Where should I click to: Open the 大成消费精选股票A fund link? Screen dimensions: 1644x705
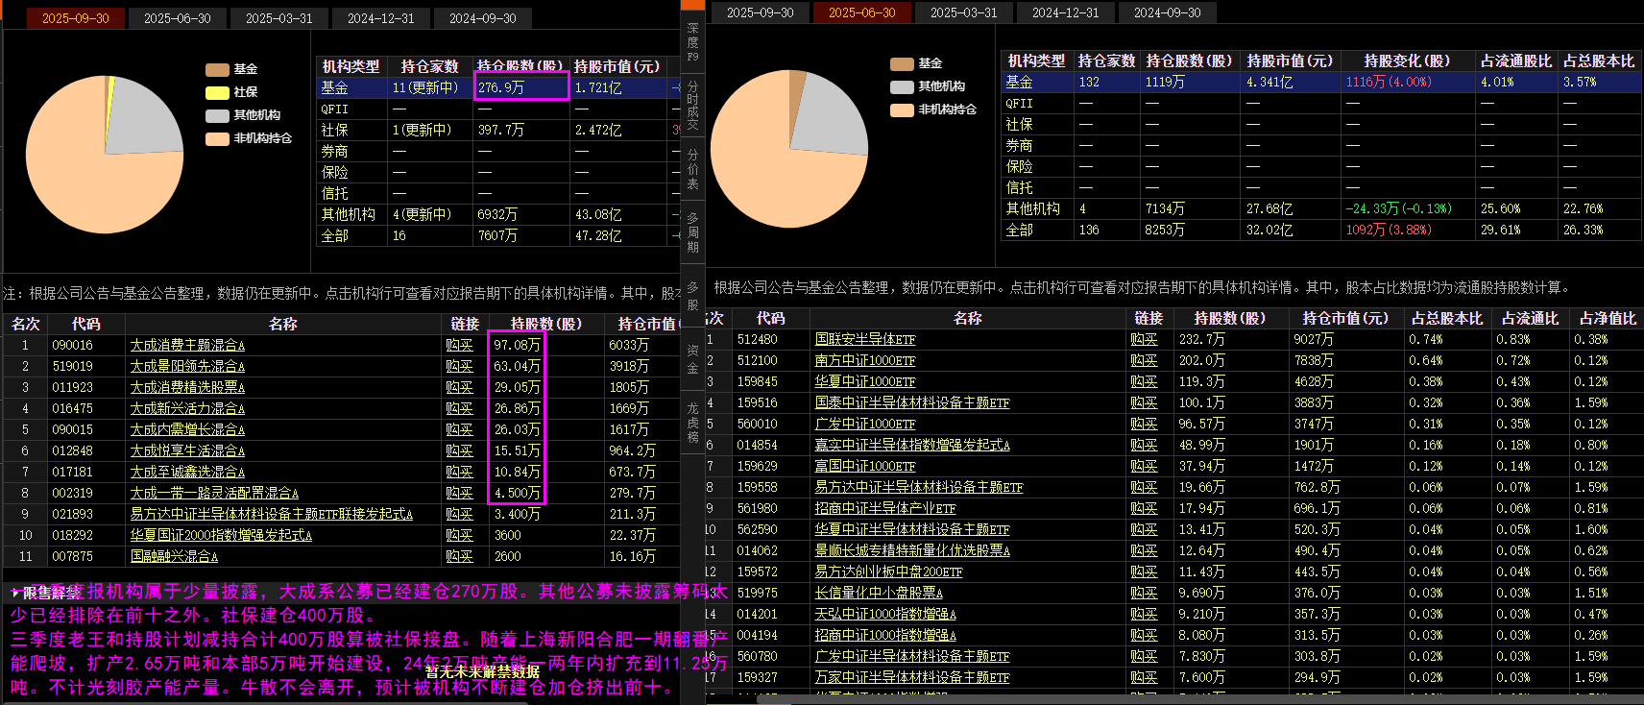(187, 387)
